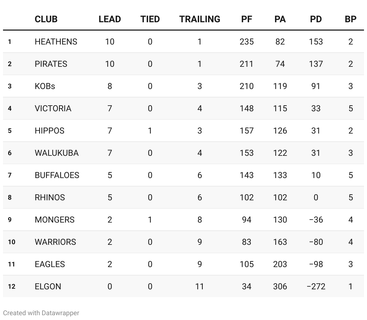Select the BUFFALOES club name

tap(57, 175)
